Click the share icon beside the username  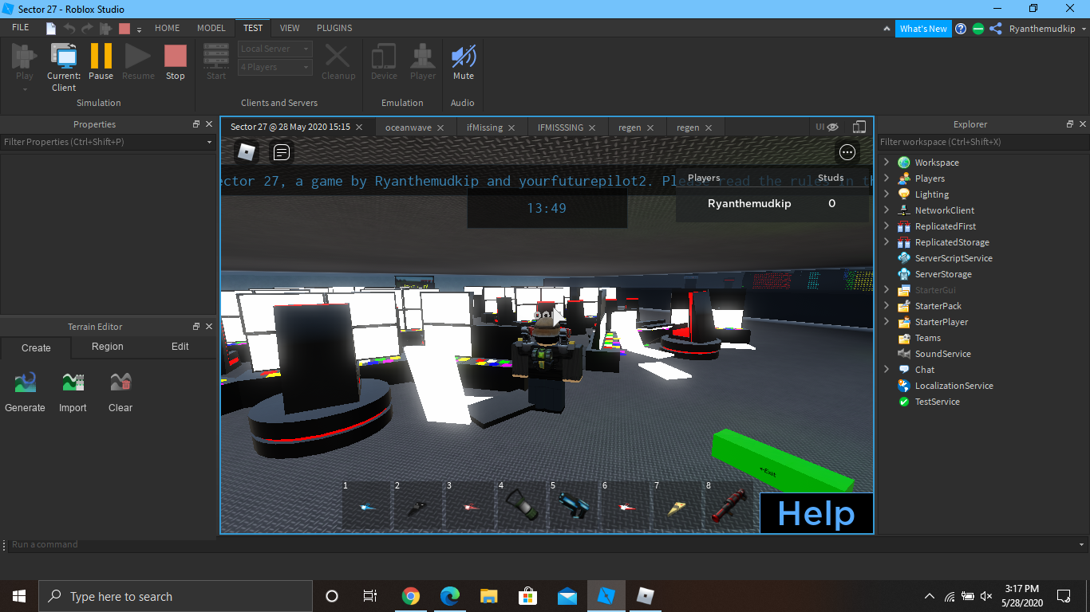coord(996,29)
